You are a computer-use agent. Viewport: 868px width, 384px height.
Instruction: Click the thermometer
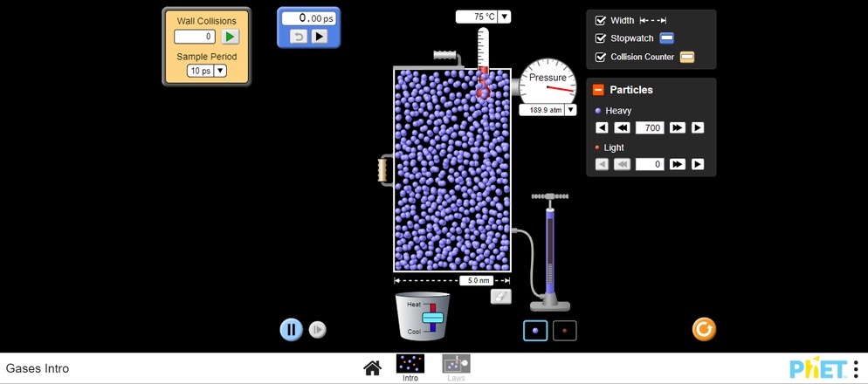click(484, 64)
